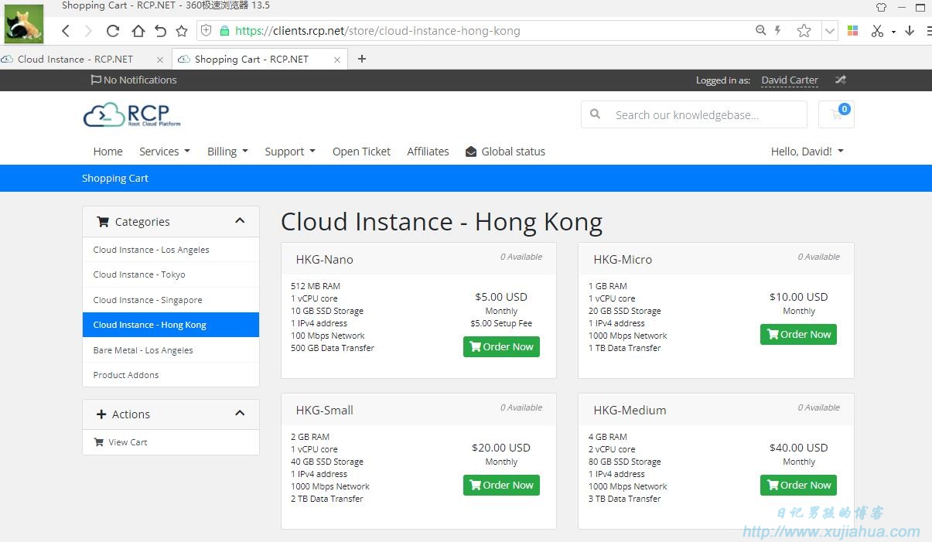
Task: Click the favorites star at right of address bar
Action: [x=804, y=31]
